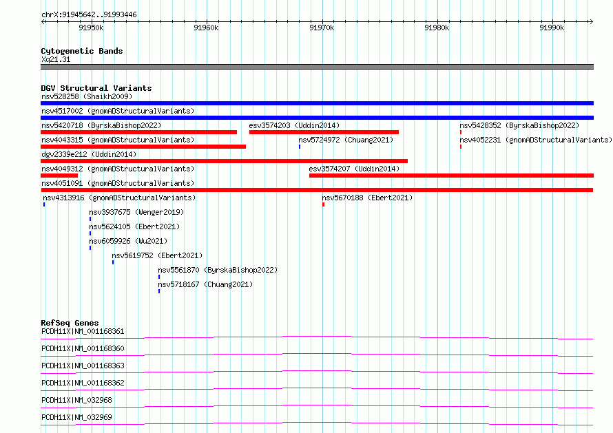
Task: Open nsv5718167 (Chuang2021) variant label
Action: point(205,284)
